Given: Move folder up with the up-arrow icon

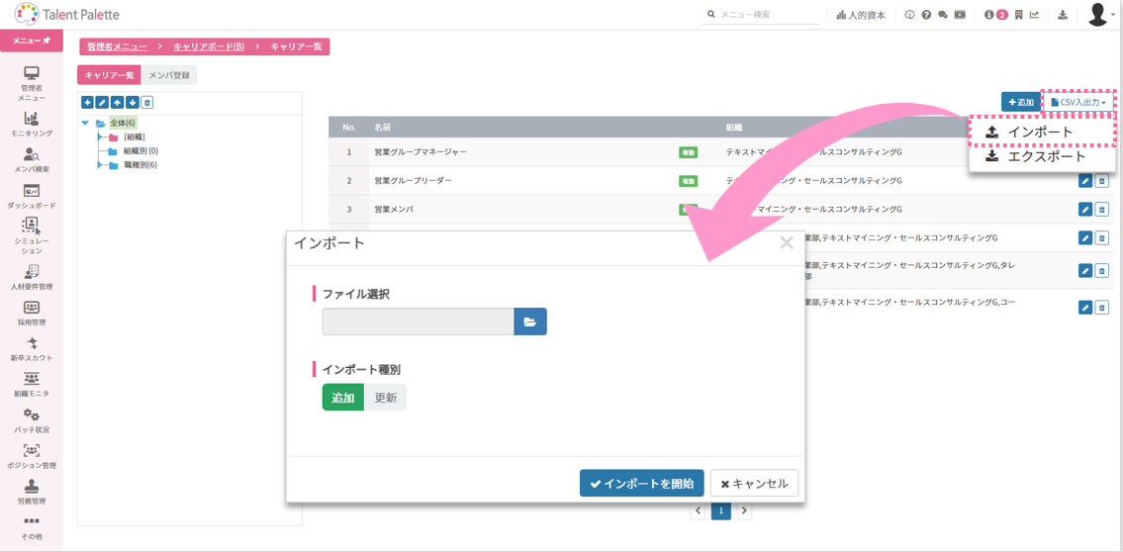Looking at the screenshot, I should tap(117, 102).
